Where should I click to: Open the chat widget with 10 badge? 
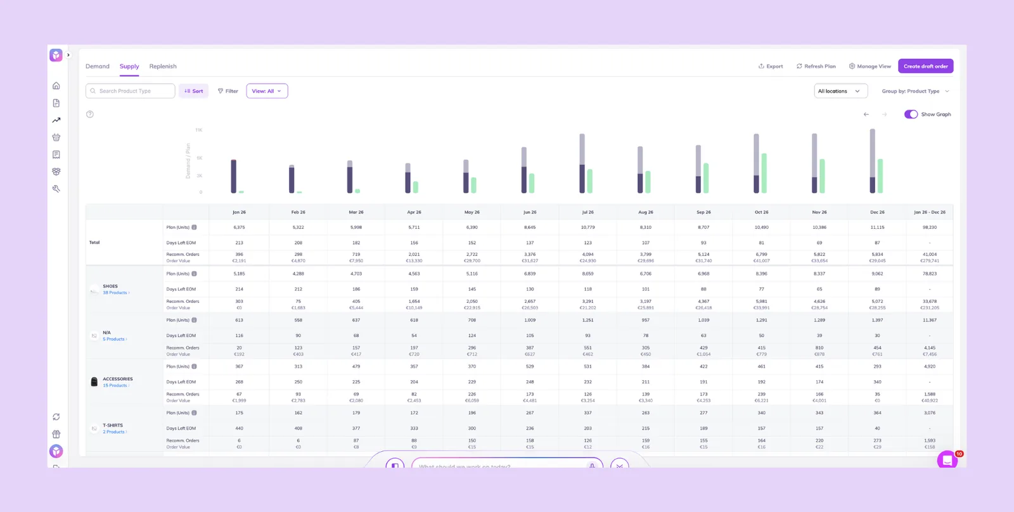pos(948,460)
